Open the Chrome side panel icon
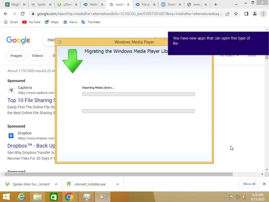This screenshot has width=269, height=202. tap(246, 14)
